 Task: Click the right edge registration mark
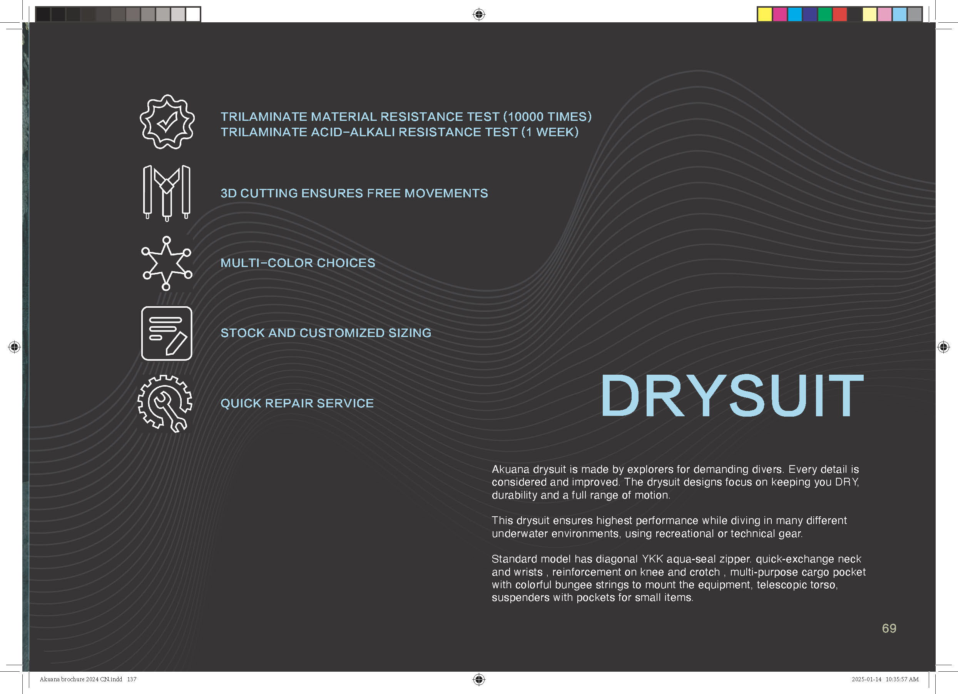tap(943, 347)
